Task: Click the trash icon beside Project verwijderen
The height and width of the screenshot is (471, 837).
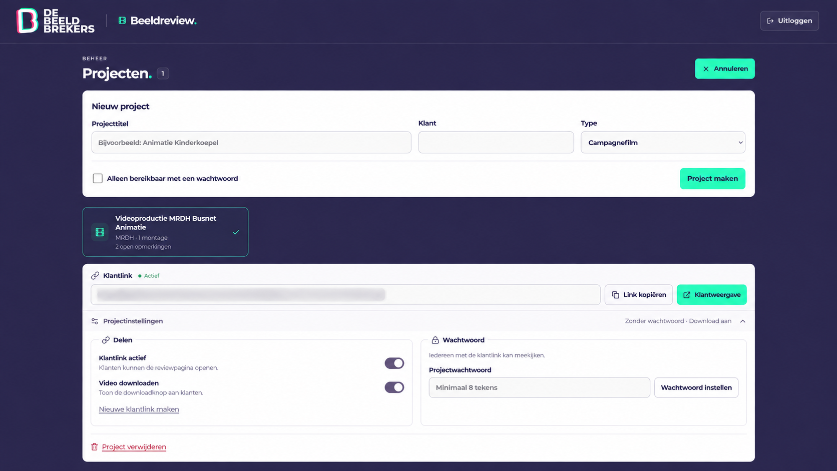Action: point(95,447)
